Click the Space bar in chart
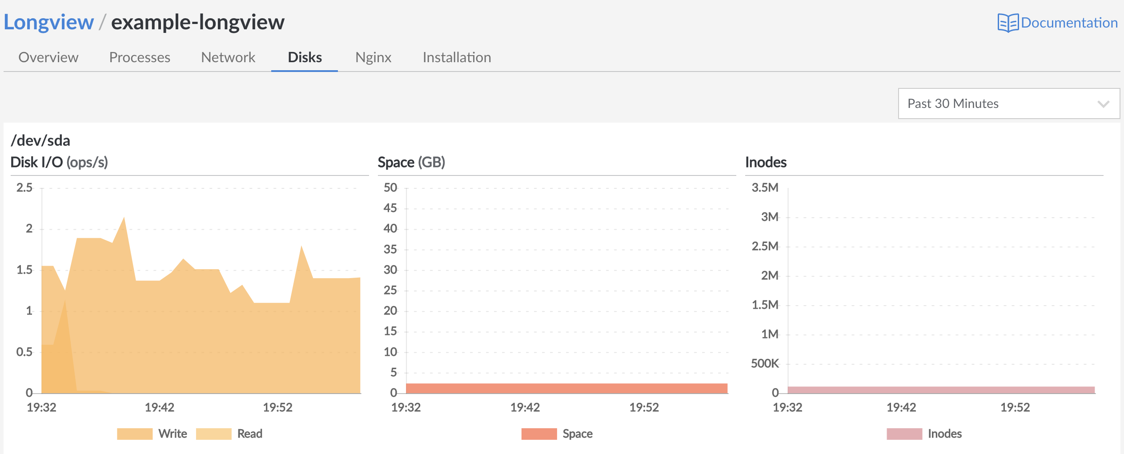 tap(566, 388)
